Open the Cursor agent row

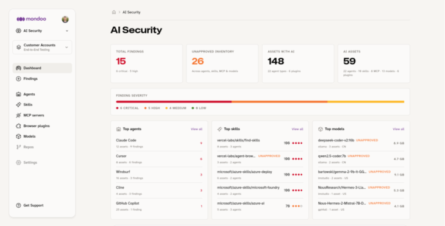[159, 159]
